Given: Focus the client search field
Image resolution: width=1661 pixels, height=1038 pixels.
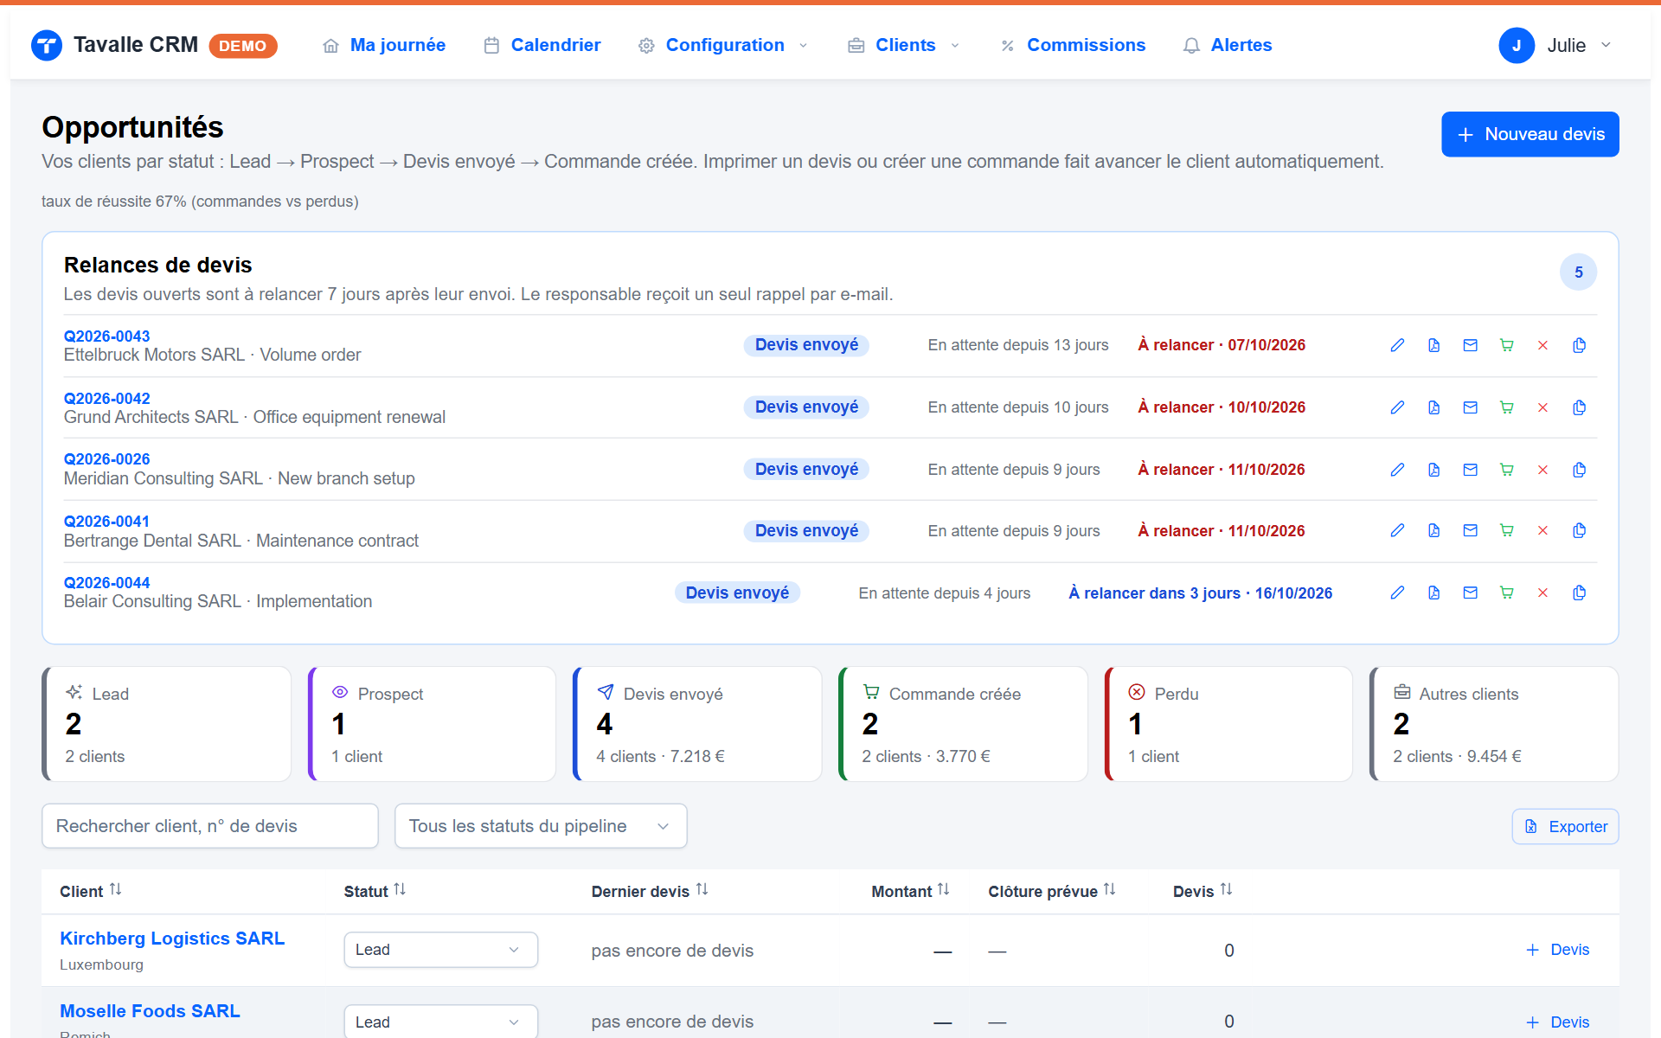Looking at the screenshot, I should tap(210, 826).
